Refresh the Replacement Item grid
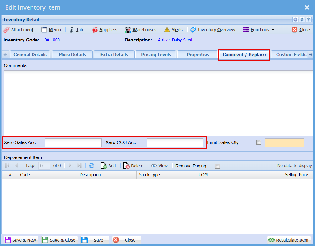 (x=92, y=166)
